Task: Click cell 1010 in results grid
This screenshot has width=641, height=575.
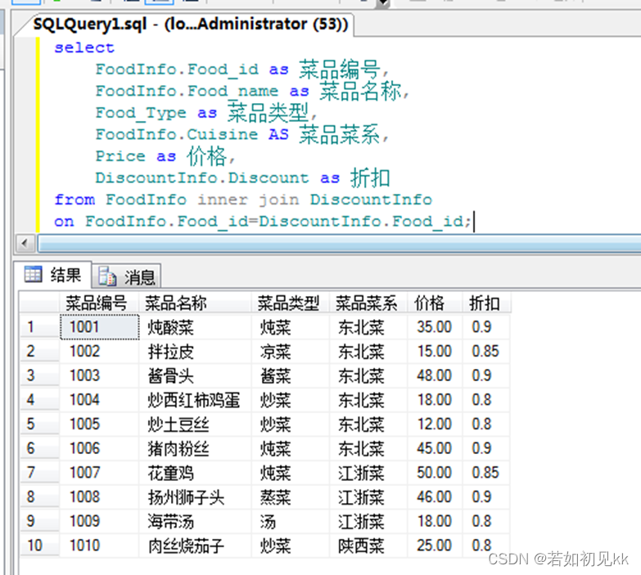Action: tap(99, 546)
